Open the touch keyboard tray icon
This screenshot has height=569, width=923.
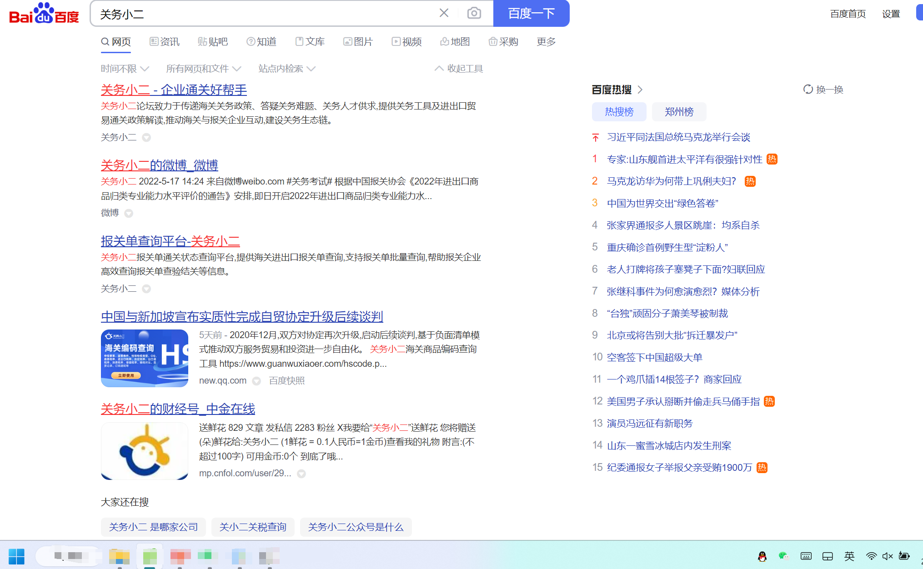(806, 556)
